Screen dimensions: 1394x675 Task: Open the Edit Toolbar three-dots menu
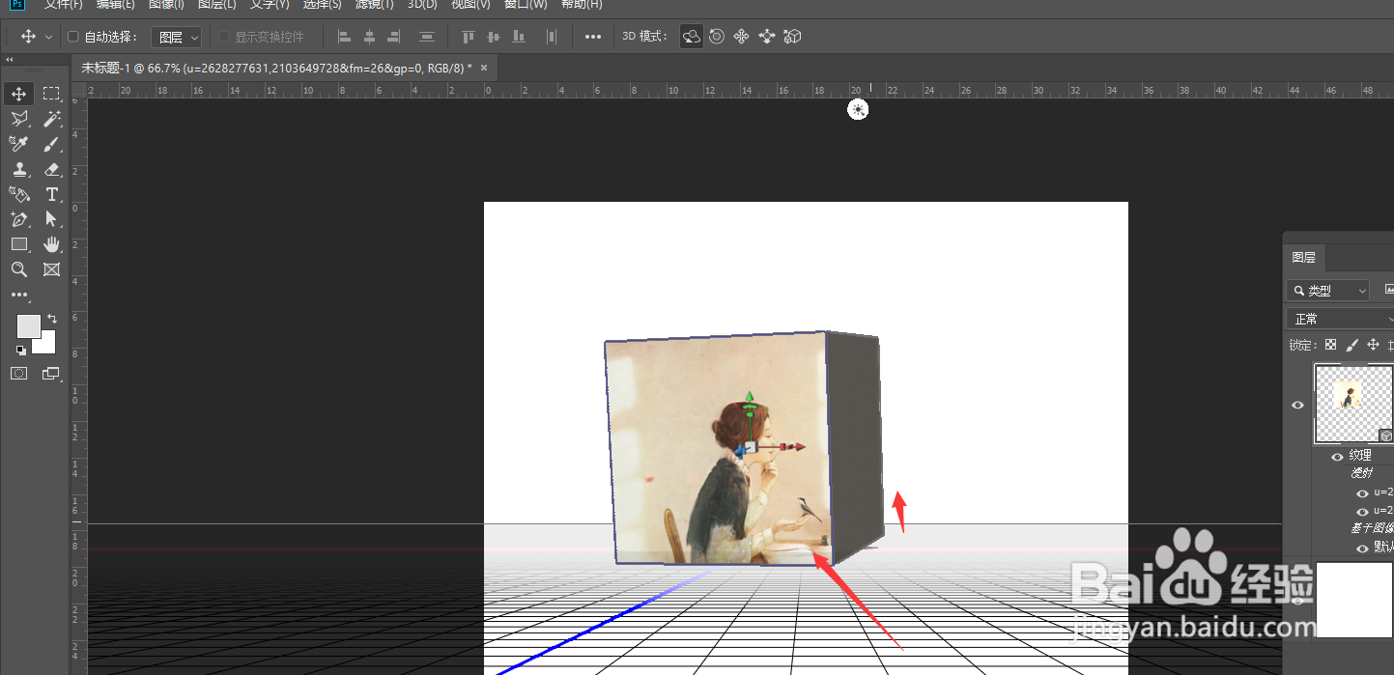tap(19, 295)
